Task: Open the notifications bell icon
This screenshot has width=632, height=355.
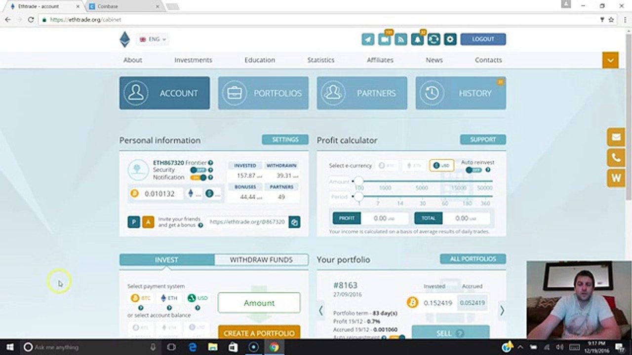Action: coord(417,39)
